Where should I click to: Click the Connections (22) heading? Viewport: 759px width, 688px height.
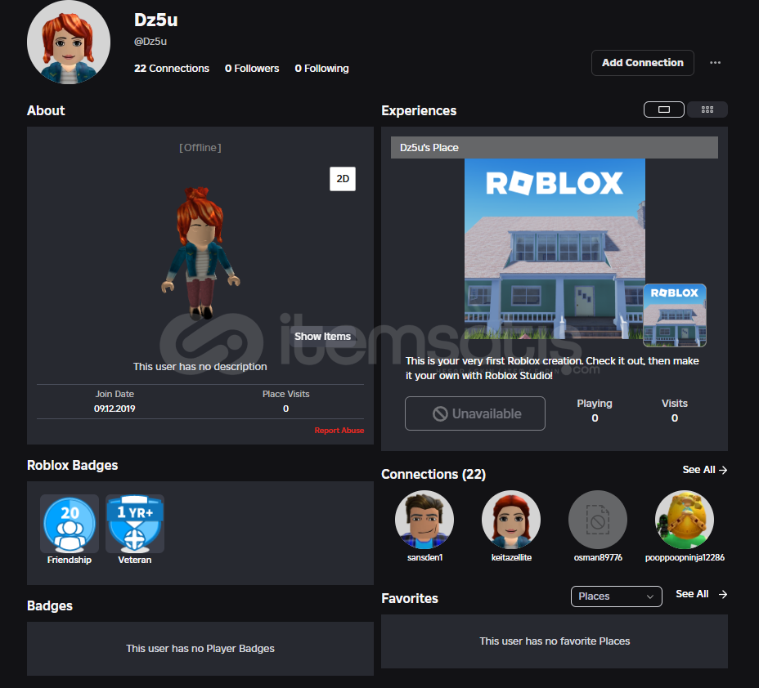coord(433,474)
